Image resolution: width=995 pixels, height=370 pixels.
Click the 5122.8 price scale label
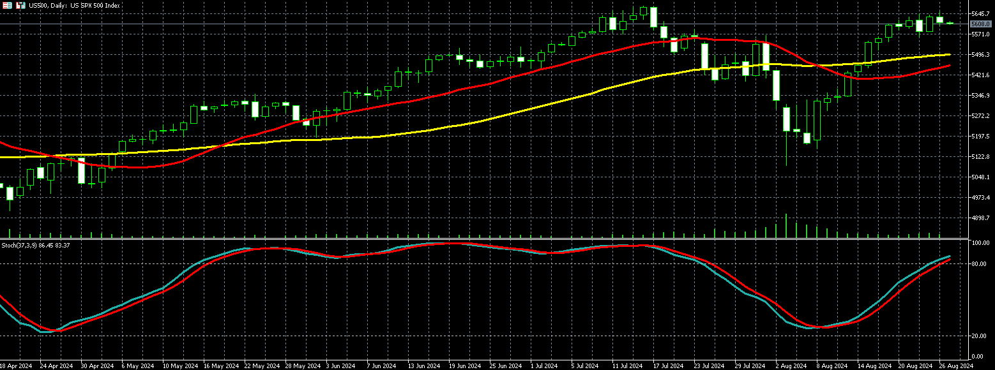[x=980, y=156]
